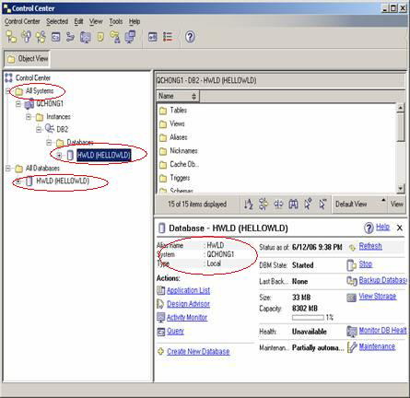Click the View button beside Default View
This screenshot has height=398, width=410.
tap(397, 204)
